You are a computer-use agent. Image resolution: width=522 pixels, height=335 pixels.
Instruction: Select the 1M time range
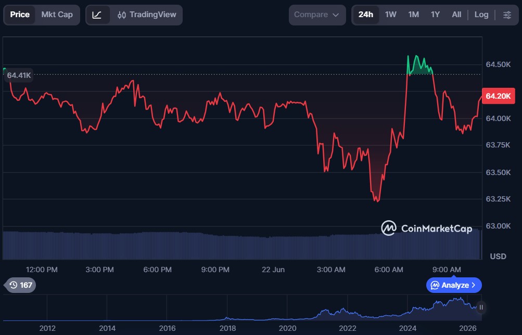413,15
